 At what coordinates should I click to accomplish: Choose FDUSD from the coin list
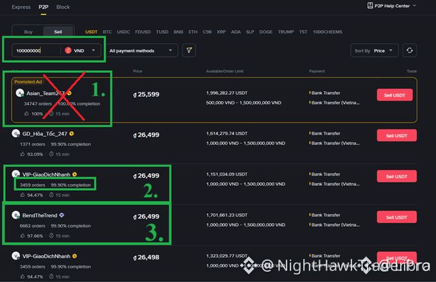[x=142, y=31]
